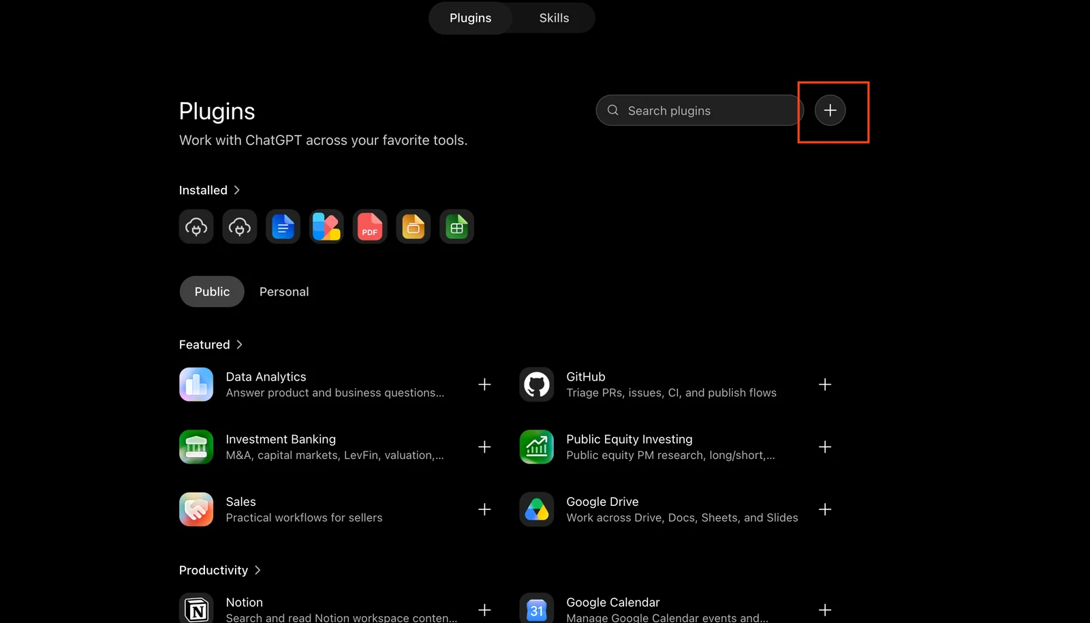Click 'Practical workflows for sellers' description
This screenshot has height=623, width=1090.
[x=304, y=518]
